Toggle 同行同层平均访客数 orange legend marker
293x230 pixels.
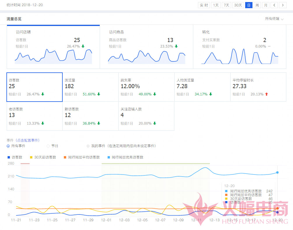pyautogui.click(x=65, y=157)
